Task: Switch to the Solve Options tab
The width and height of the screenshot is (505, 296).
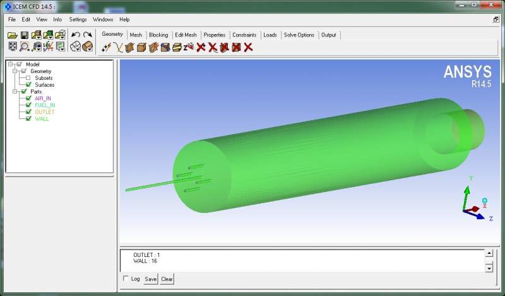Action: (299, 35)
